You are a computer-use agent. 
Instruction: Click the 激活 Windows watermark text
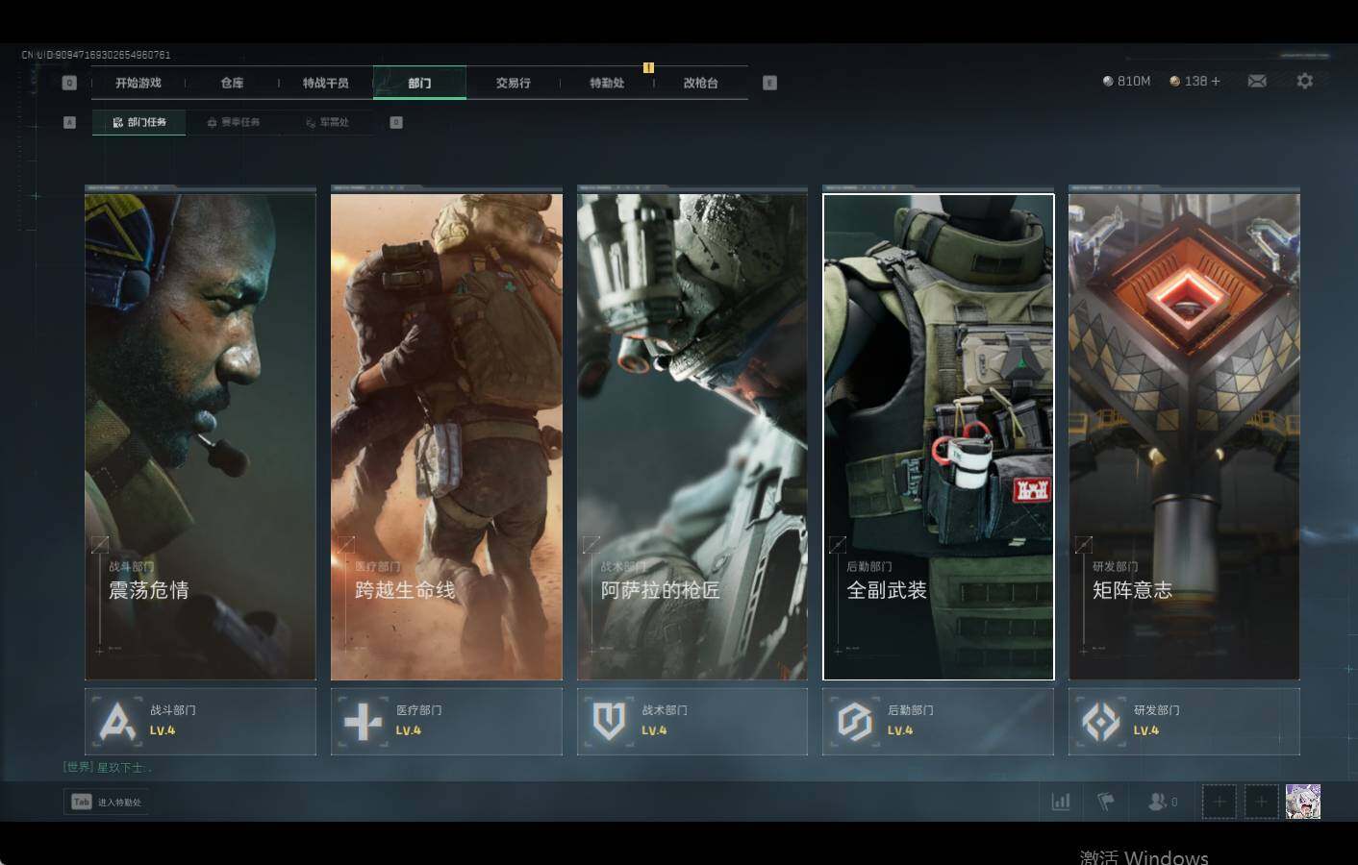tap(1144, 856)
